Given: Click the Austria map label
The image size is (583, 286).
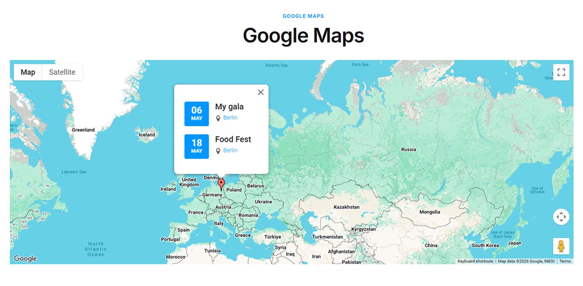Looking at the screenshot, I should coord(223,207).
